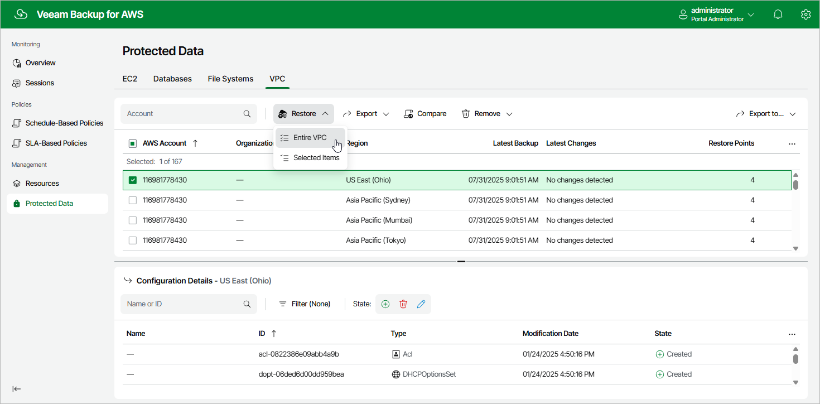Filter by Created state plus icon
Image resolution: width=820 pixels, height=404 pixels.
pos(385,304)
